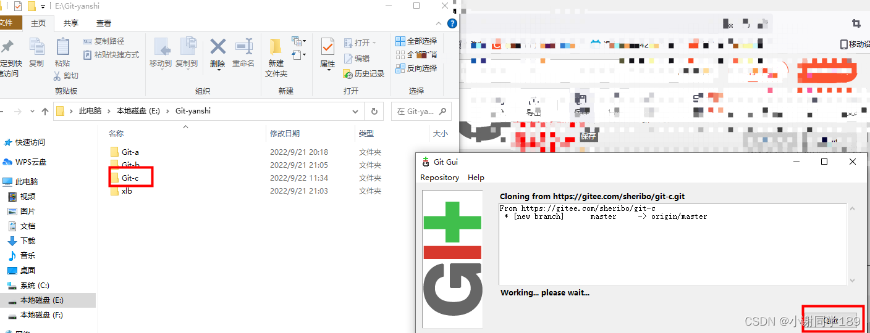Open the Repository menu in Git Gui

pos(439,177)
